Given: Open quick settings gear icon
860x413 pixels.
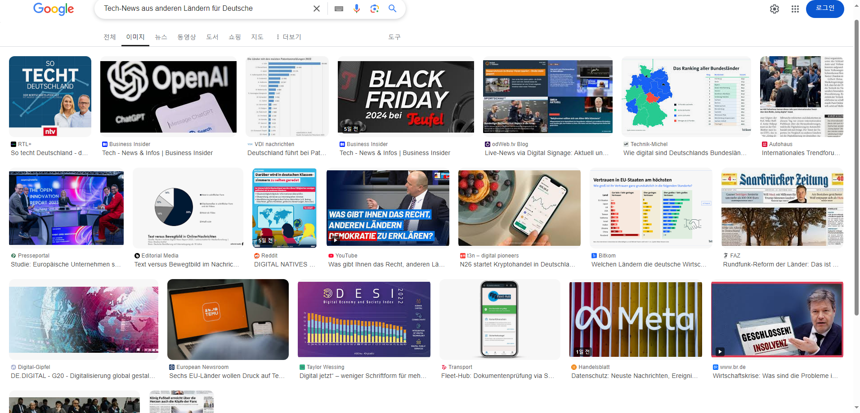Looking at the screenshot, I should point(775,9).
